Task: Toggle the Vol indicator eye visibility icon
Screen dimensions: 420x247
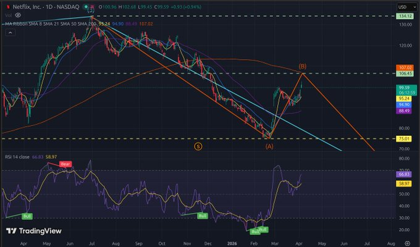Action: 18,15
